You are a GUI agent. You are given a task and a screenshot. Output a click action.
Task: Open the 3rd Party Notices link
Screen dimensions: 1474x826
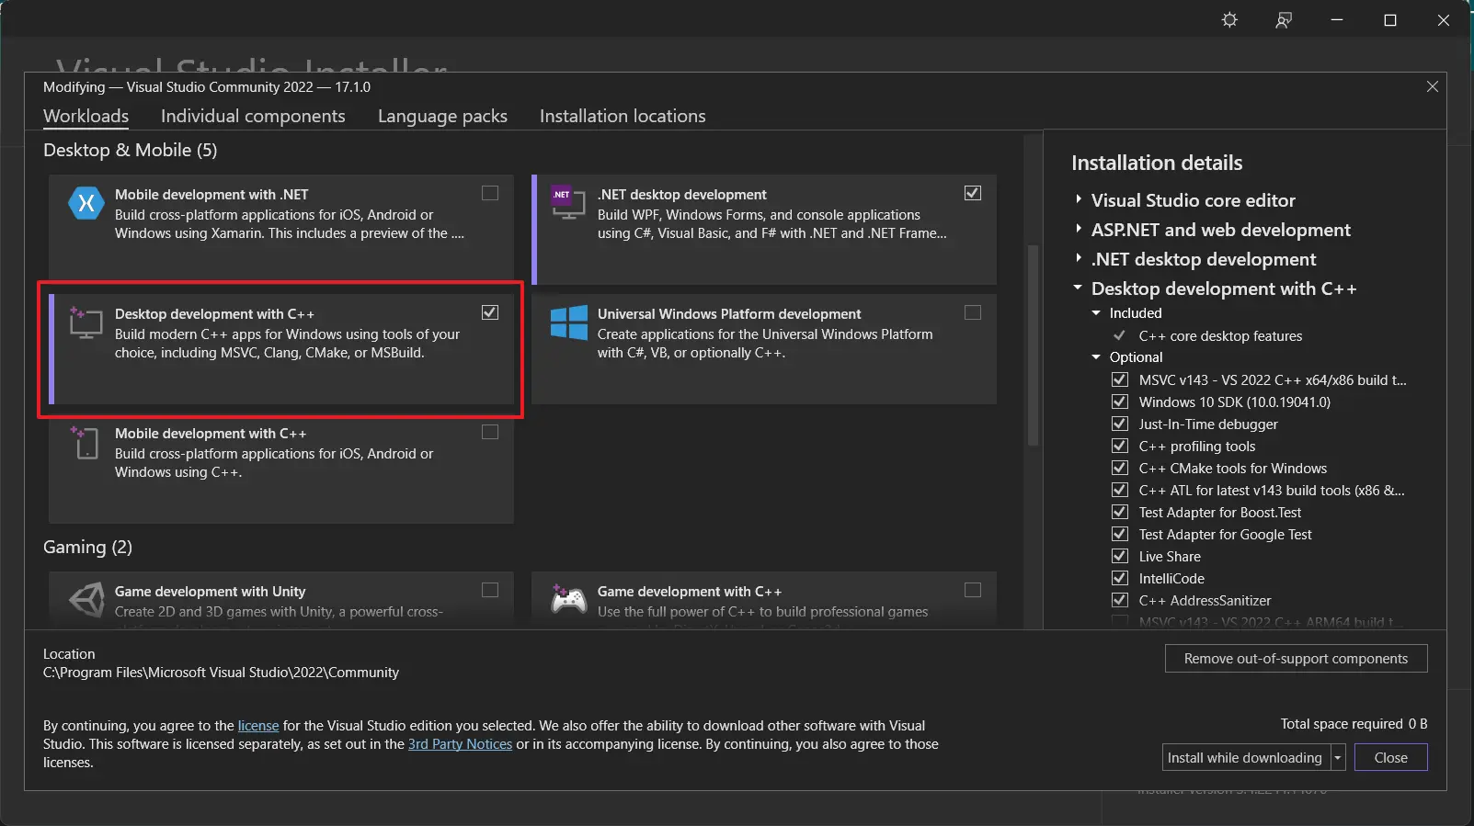(460, 744)
